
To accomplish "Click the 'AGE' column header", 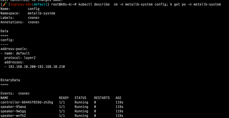I will coord(118,98).
